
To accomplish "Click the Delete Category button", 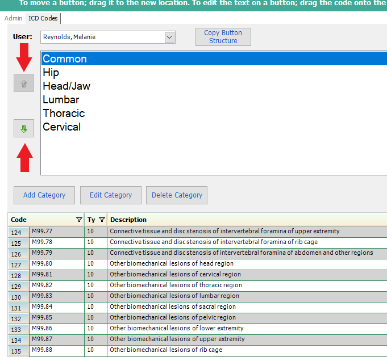I will coord(177,195).
